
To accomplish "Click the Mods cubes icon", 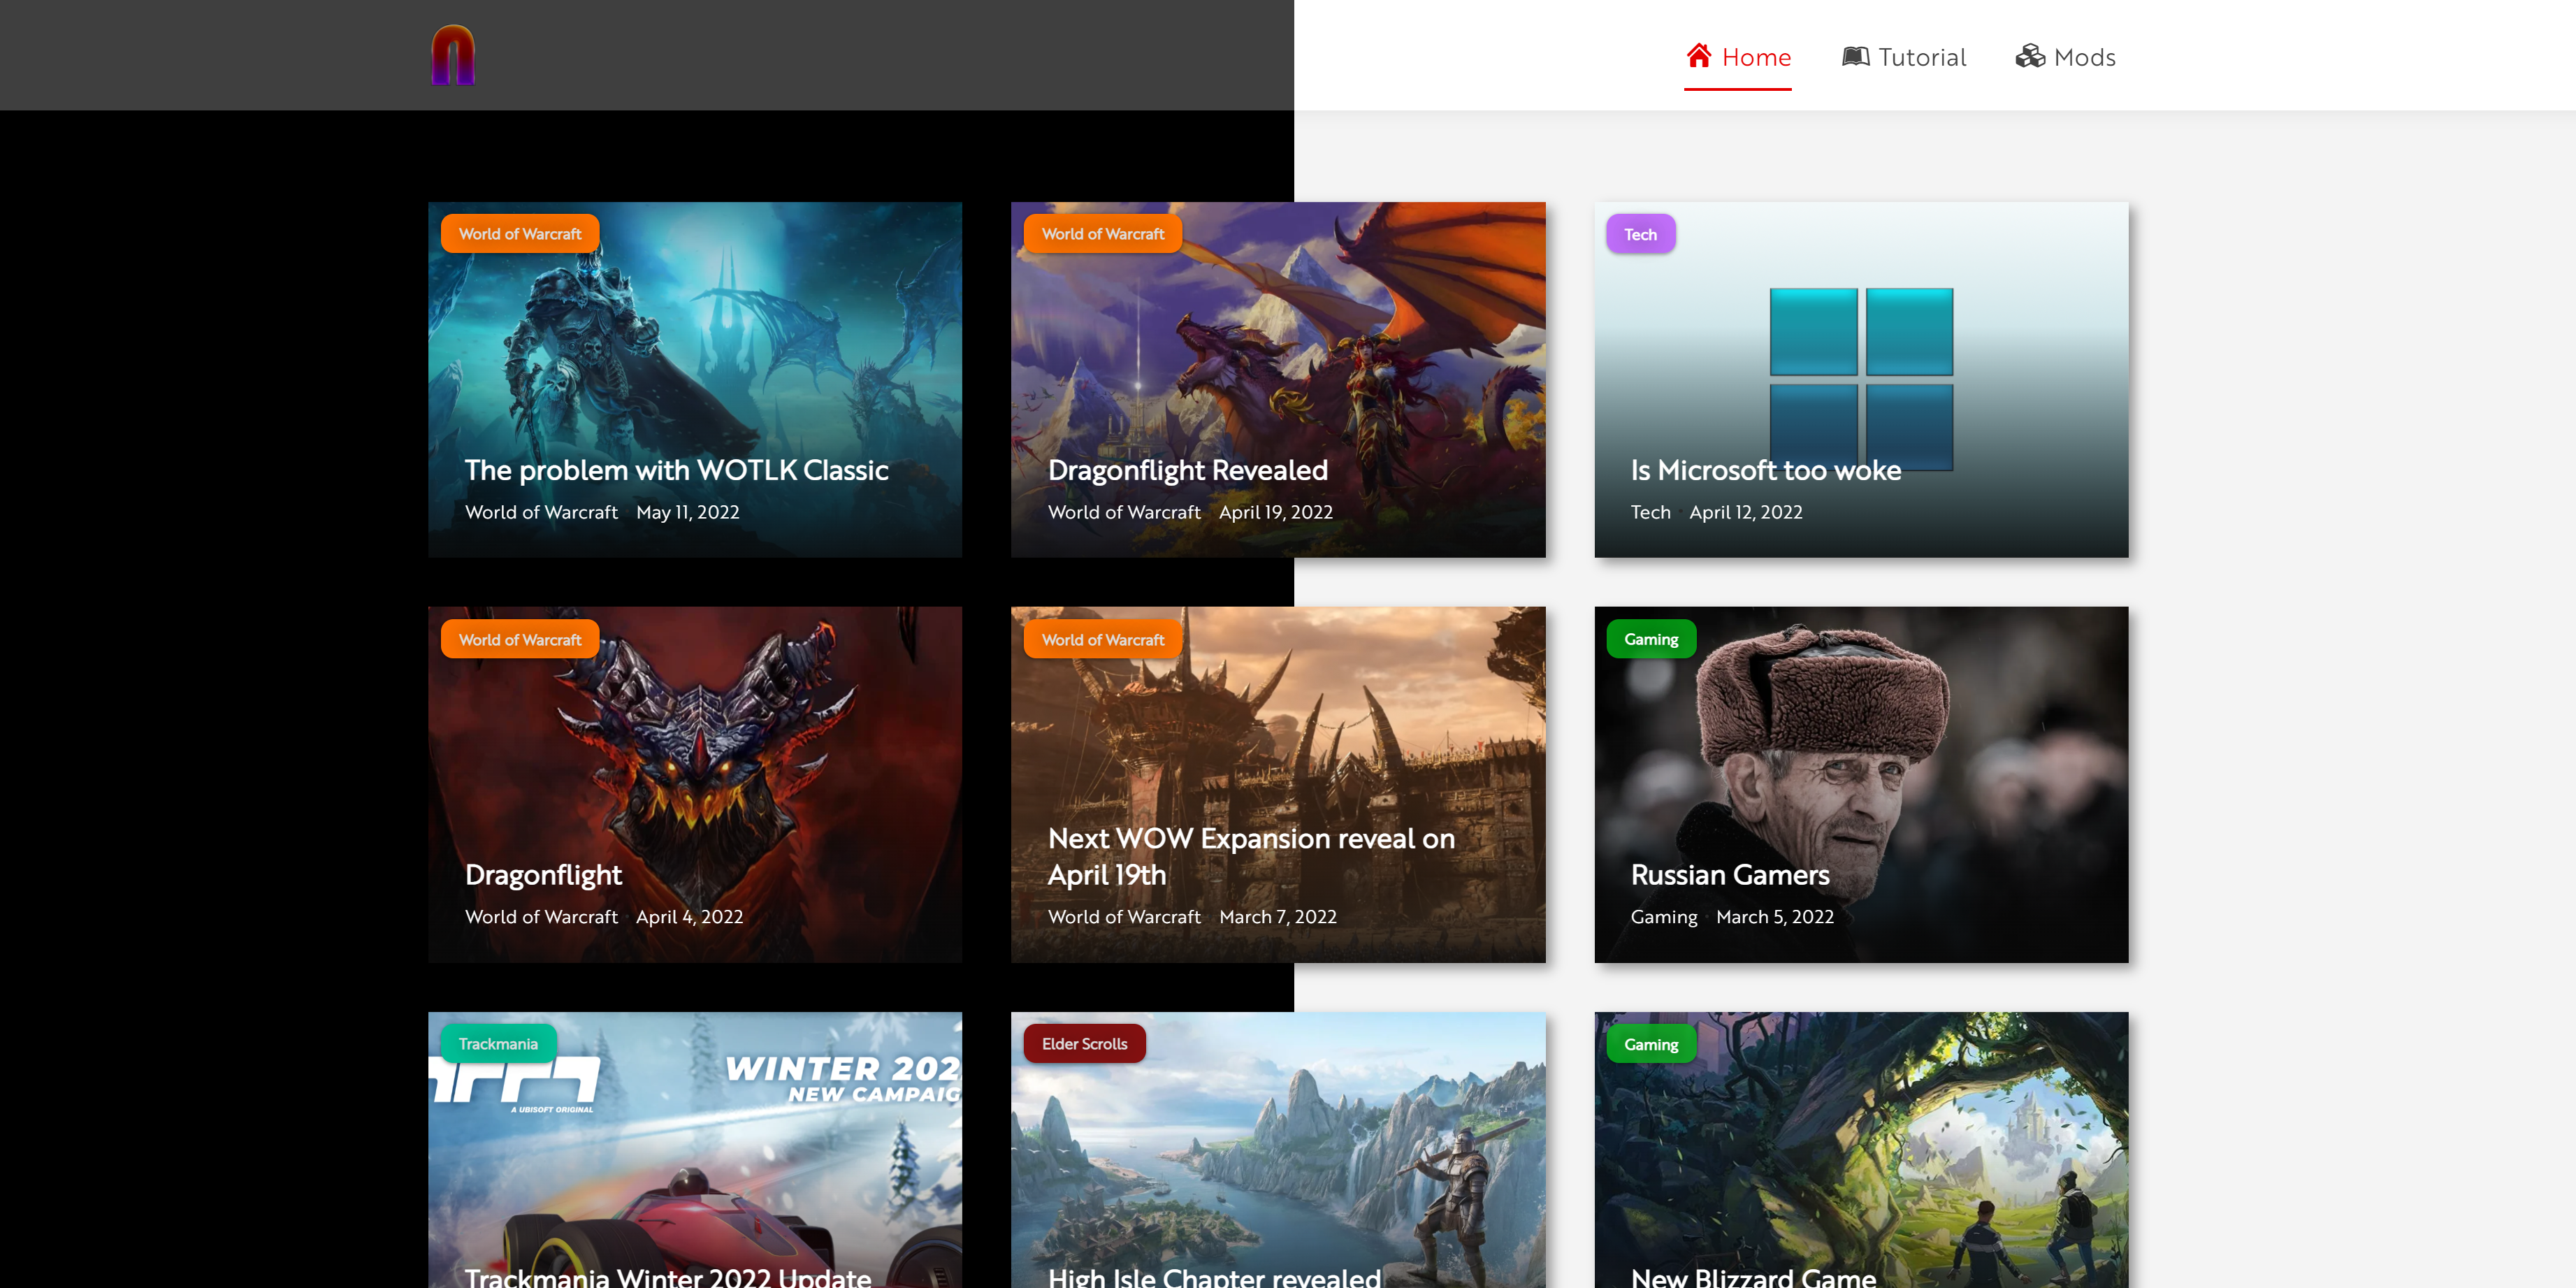I will coord(2029,57).
